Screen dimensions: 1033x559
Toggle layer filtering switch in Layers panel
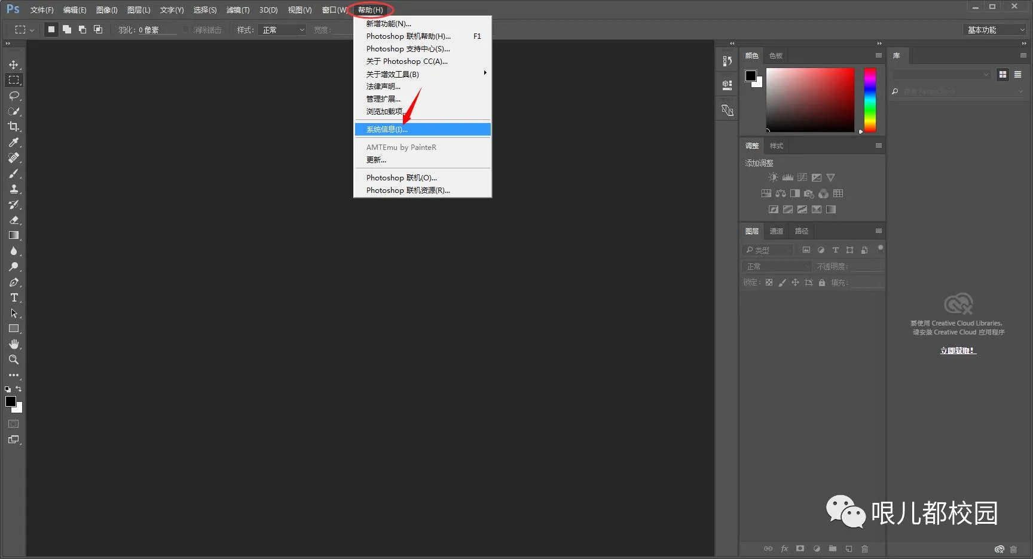click(x=880, y=248)
